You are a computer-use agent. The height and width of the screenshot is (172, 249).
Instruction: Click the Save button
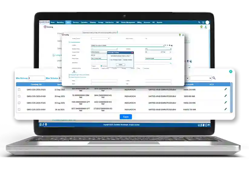coord(126,117)
